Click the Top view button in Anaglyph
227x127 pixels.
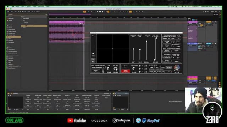pyautogui.click(x=93, y=59)
